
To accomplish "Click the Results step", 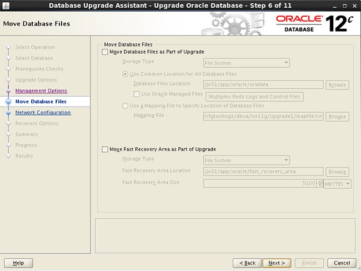I will [x=24, y=156].
